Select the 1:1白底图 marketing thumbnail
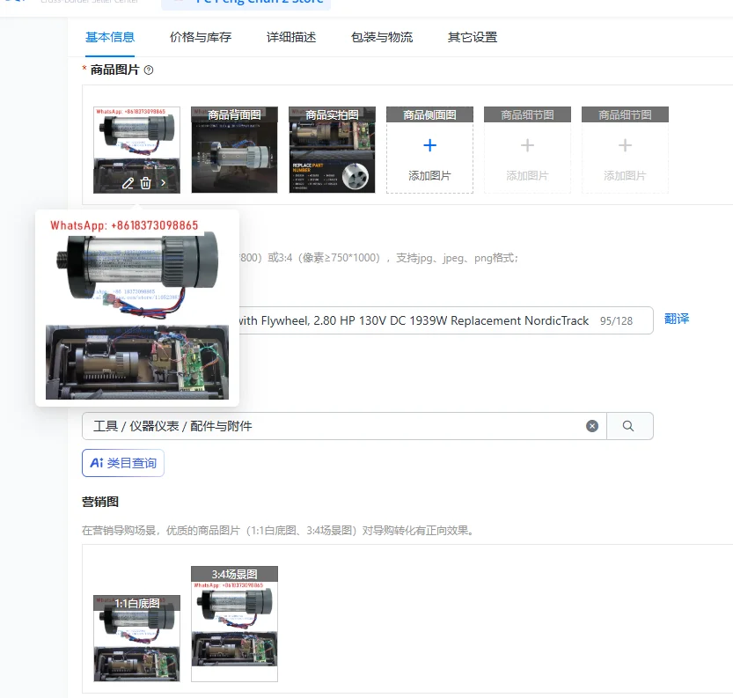Screen dimensions: 733x698 (x=136, y=638)
